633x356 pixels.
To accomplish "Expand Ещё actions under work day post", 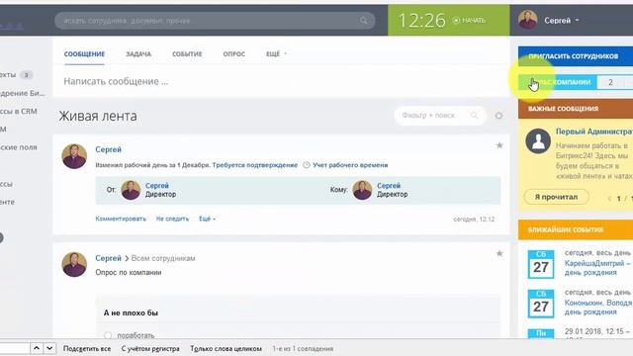I will [x=207, y=219].
